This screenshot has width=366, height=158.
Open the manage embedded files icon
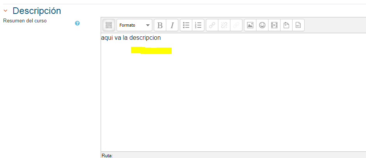[286, 25]
